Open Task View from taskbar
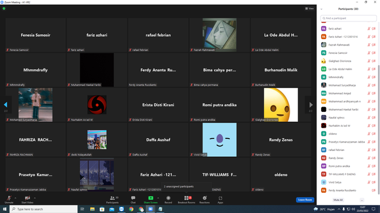This screenshot has height=213, width=380. [x=83, y=209]
